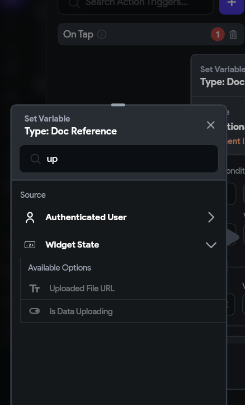Image resolution: width=245 pixels, height=405 pixels.
Task: Click the Widget State source label
Action: point(72,245)
